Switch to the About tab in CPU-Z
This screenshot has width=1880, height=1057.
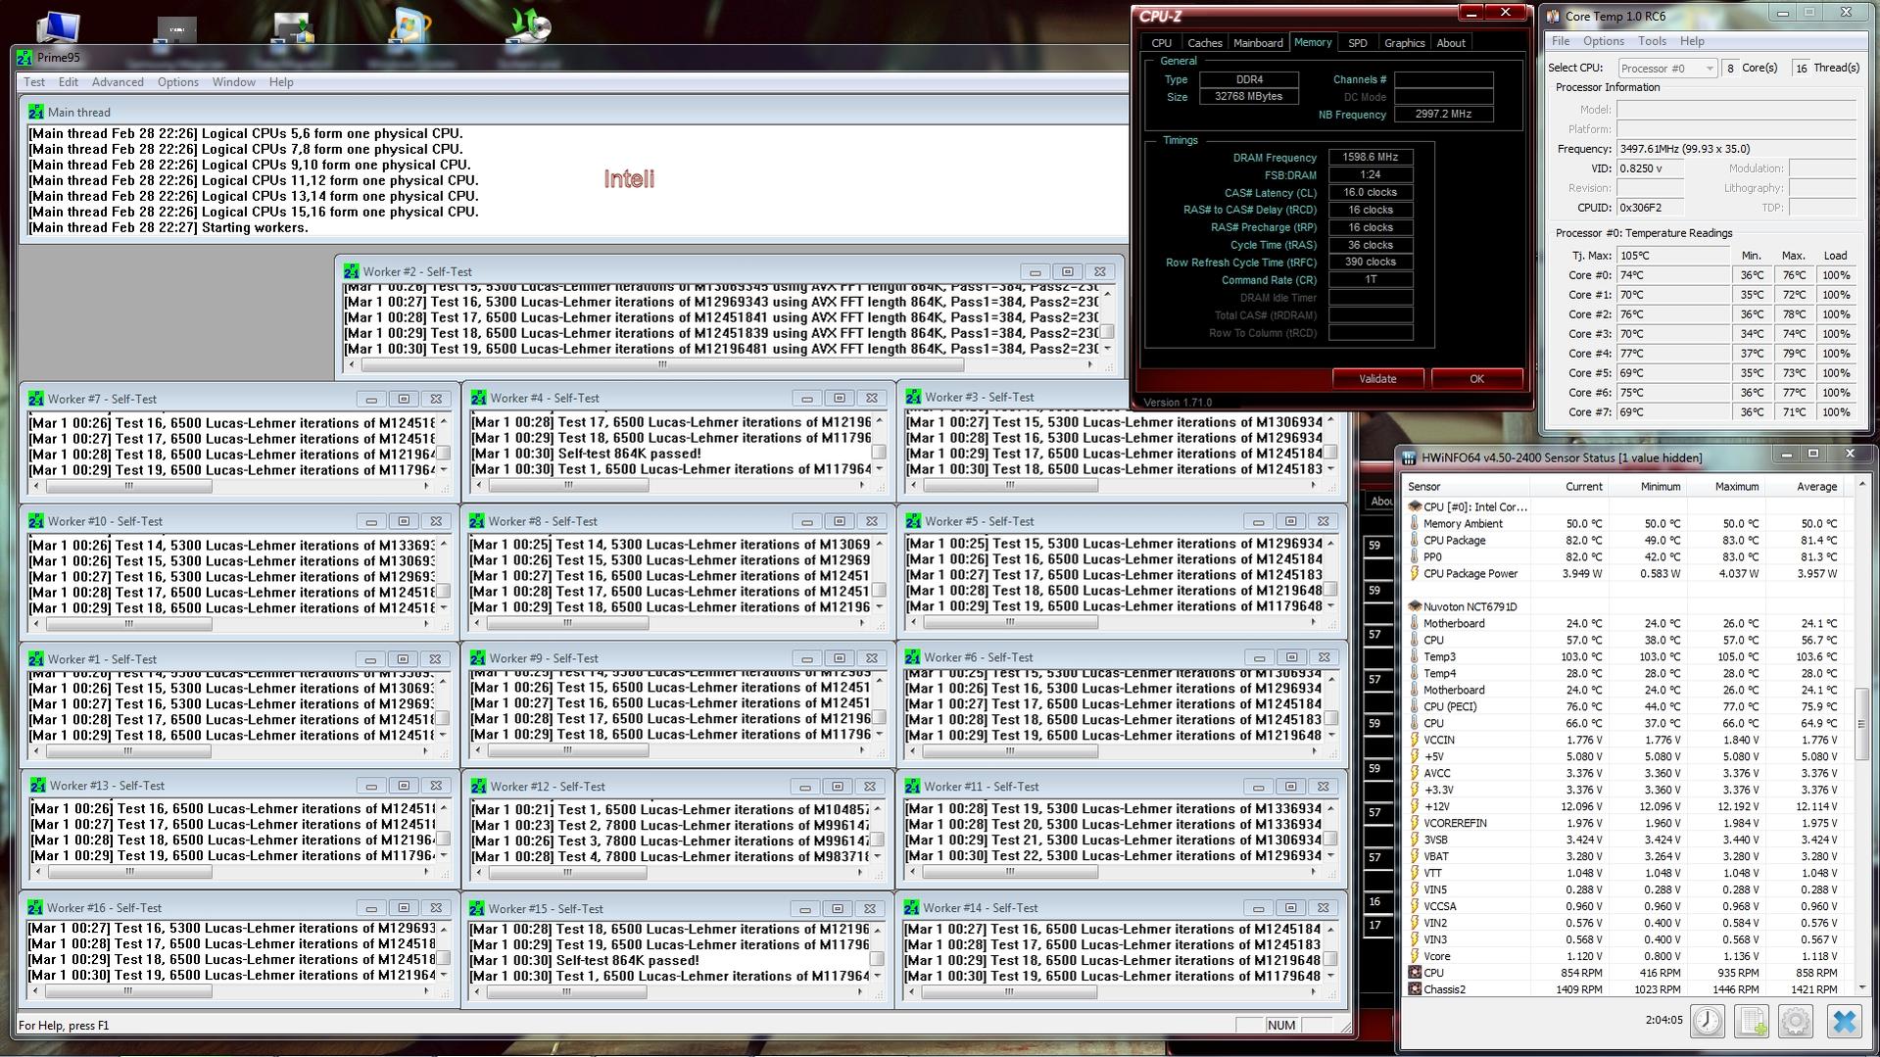point(1450,43)
